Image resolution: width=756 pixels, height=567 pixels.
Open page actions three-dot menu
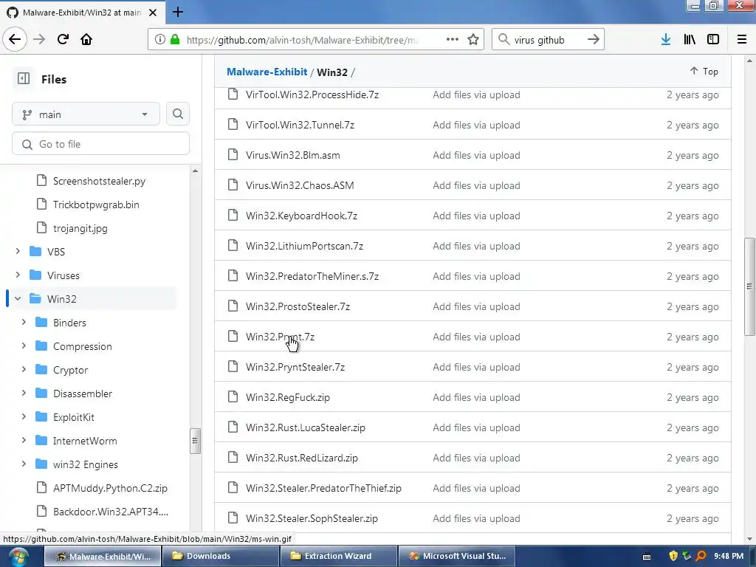pos(453,39)
